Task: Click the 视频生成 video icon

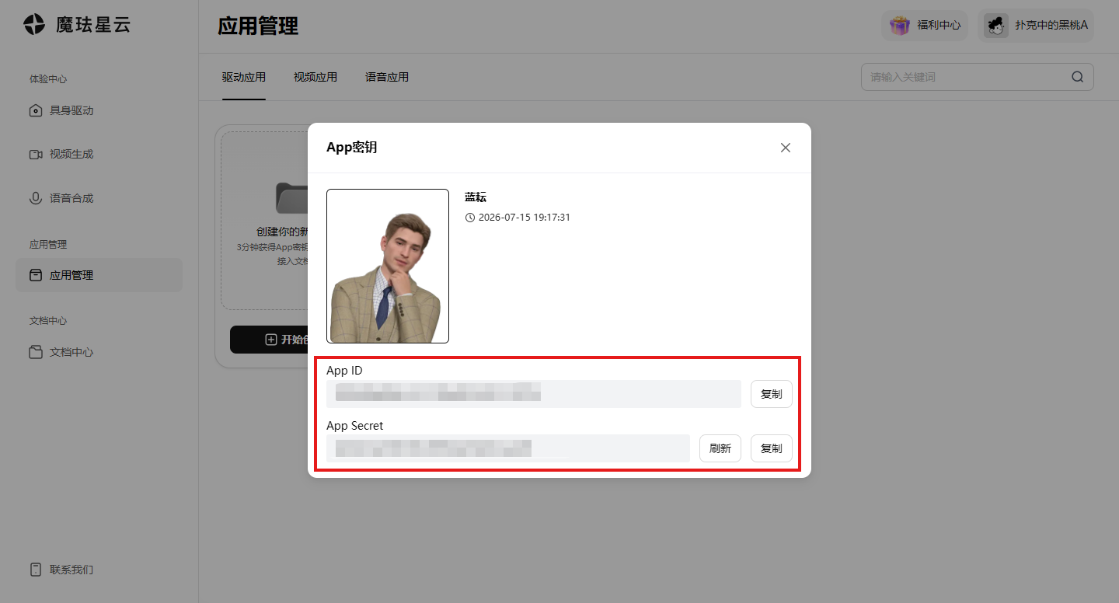Action: (36, 154)
